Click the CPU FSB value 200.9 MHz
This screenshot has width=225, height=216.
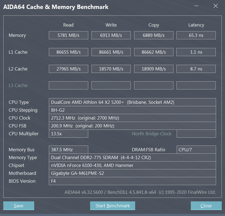tap(132, 126)
